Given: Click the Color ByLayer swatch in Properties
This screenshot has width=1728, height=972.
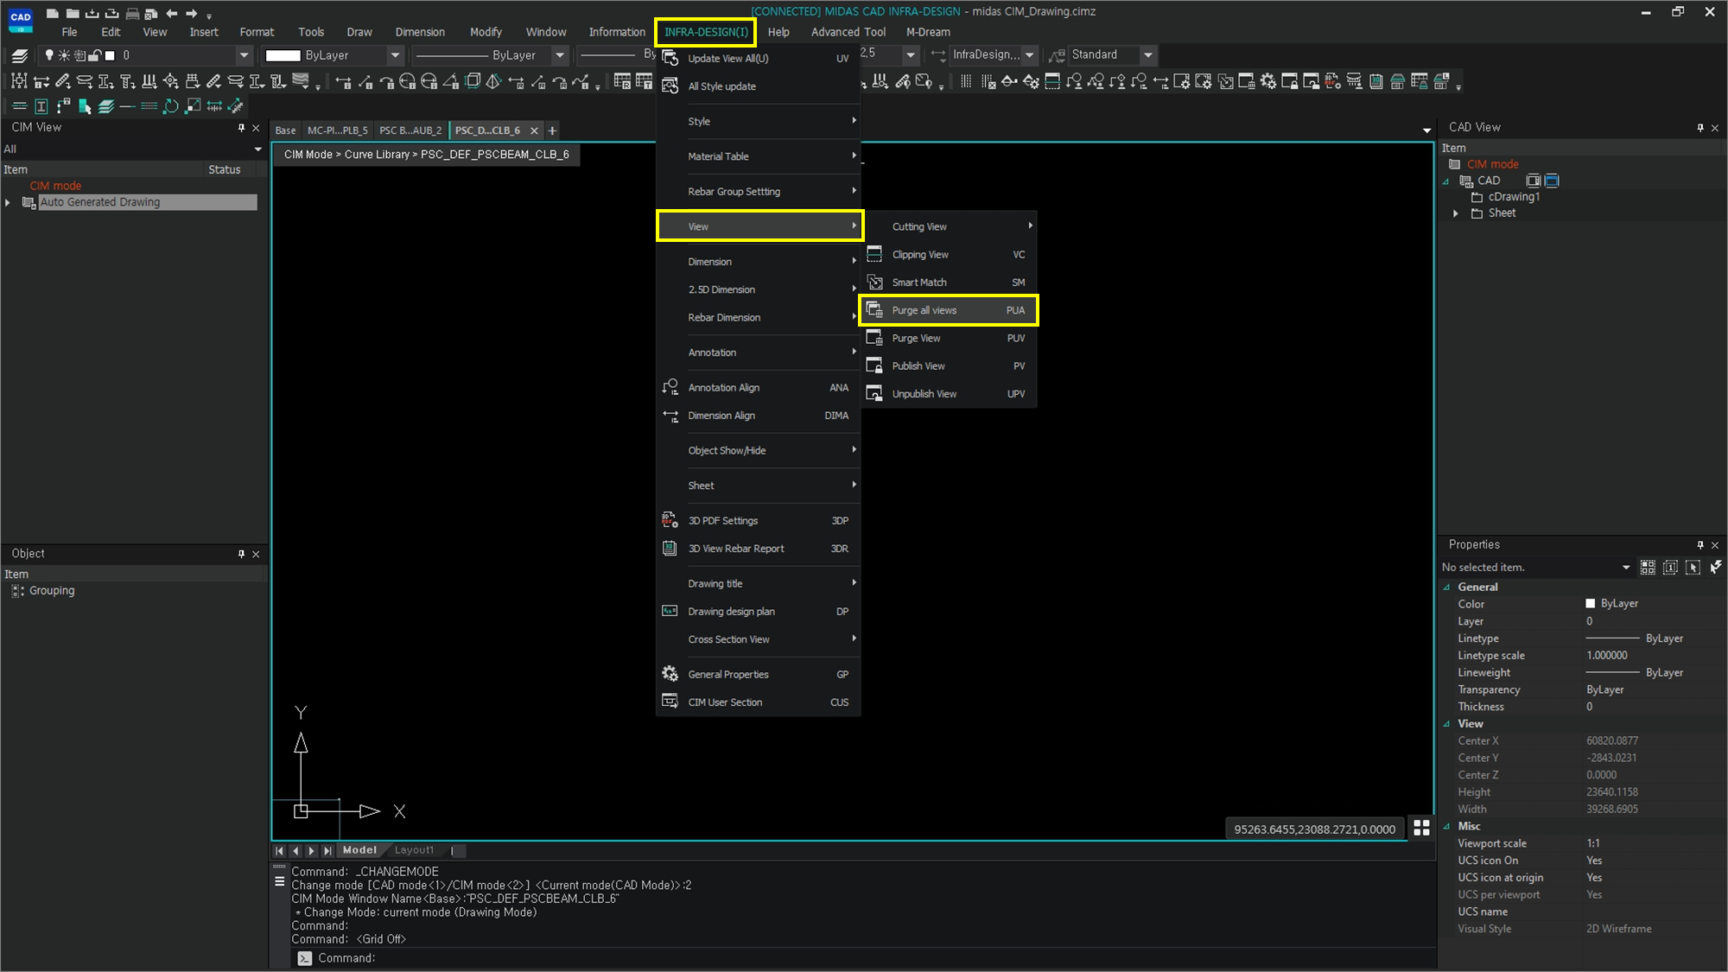Looking at the screenshot, I should [x=1590, y=604].
